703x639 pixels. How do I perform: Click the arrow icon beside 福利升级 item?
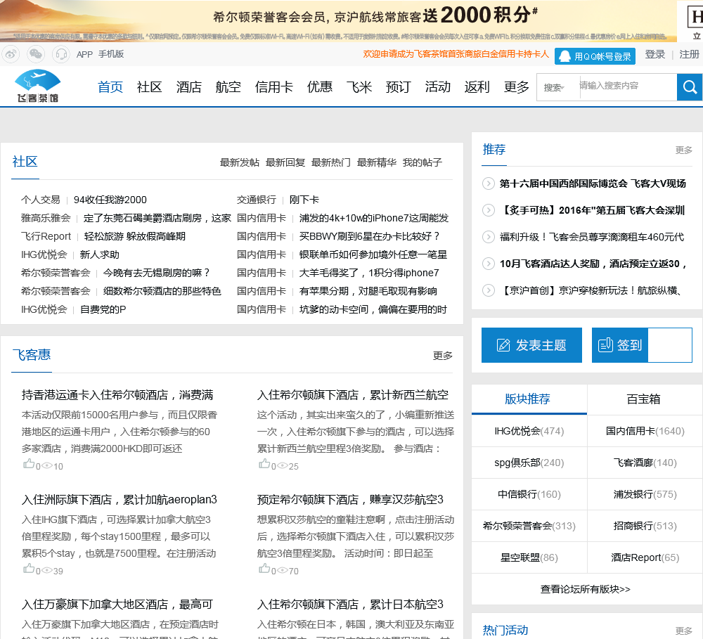click(x=489, y=237)
